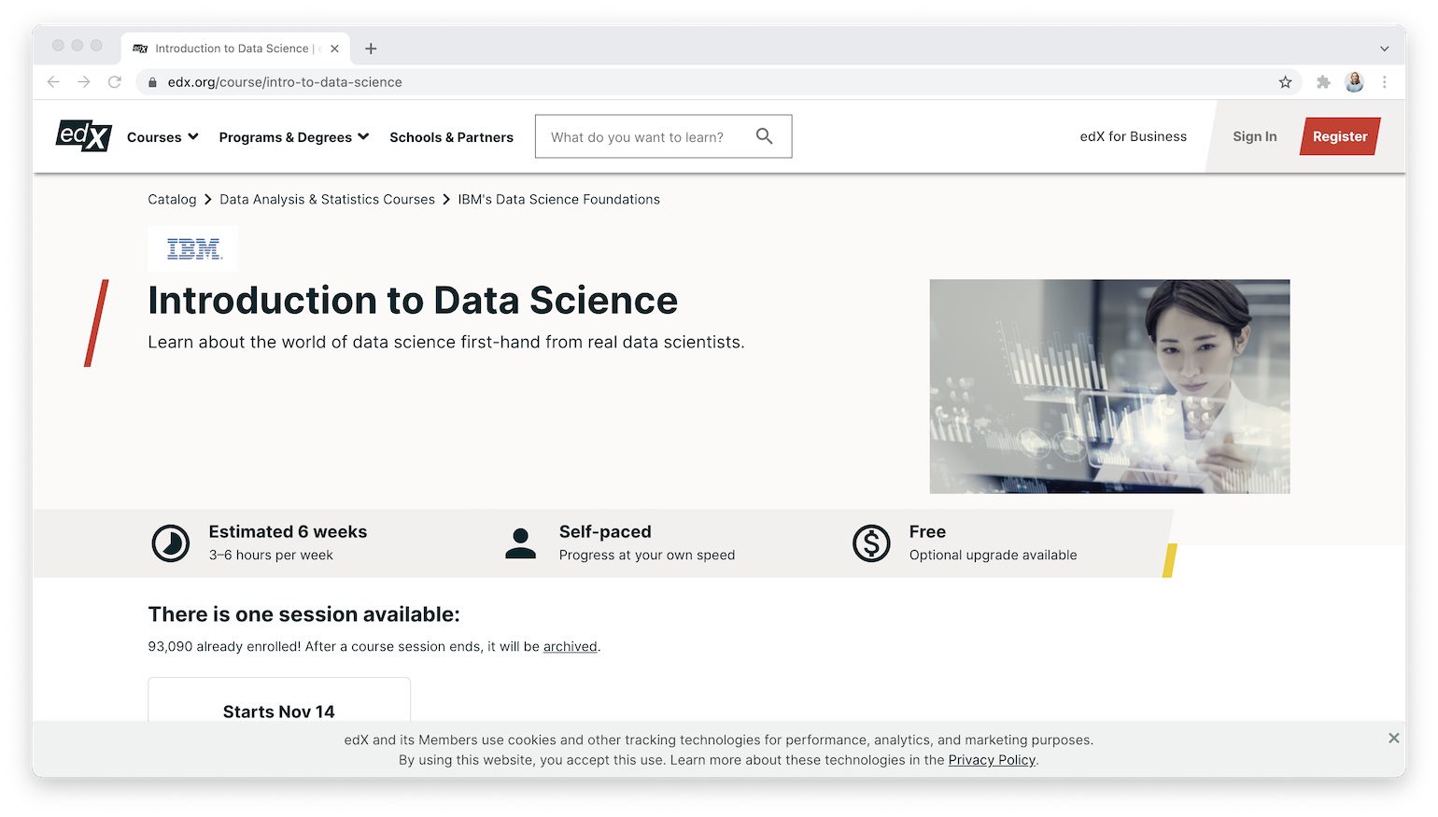Click the red accent stripe beside the course title
Screen dimensions: 1438x817
pyautogui.click(x=94, y=323)
